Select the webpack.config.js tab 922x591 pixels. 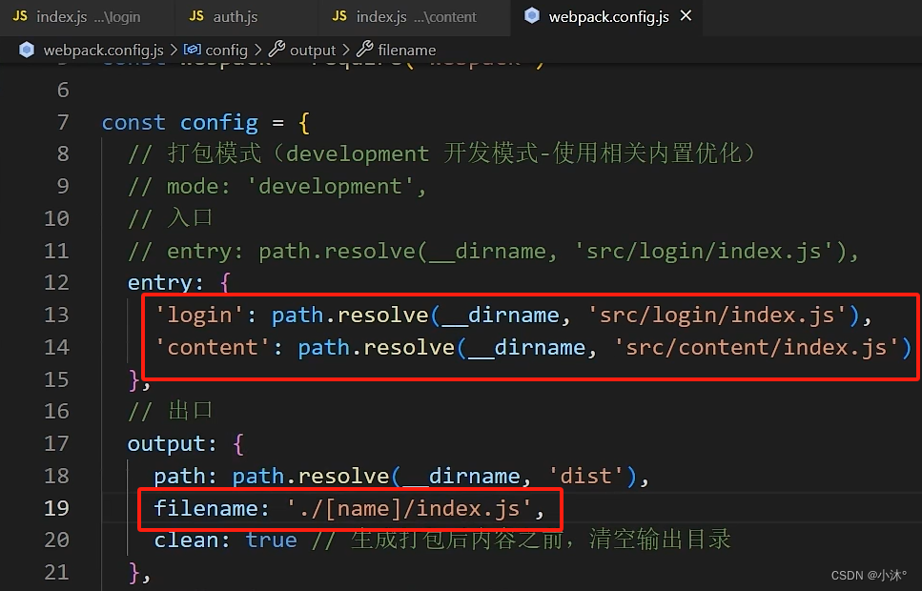pos(608,16)
